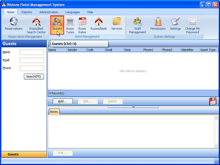Switch to the Reports ribbon tab
Image resolution: width=220 pixels, height=165 pixels.
tap(27, 12)
